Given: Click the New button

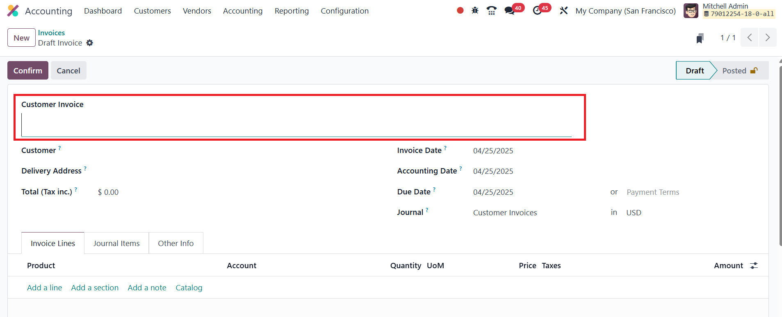Looking at the screenshot, I should [x=21, y=38].
